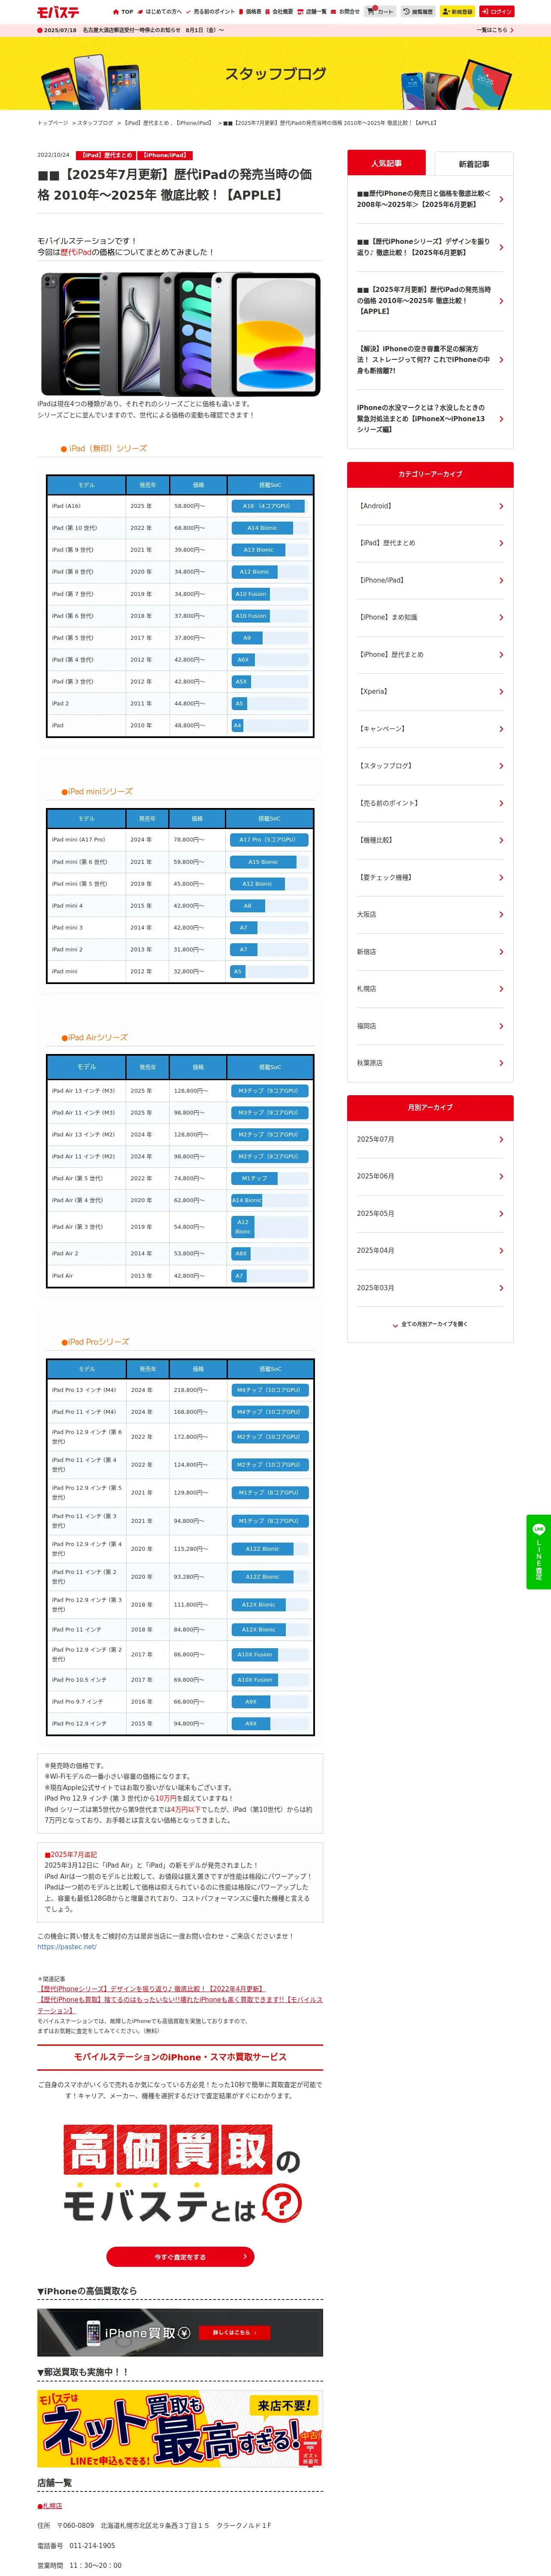The image size is (551, 2576).
Task: Open 会社概要 in the header navigation
Action: click(x=279, y=12)
